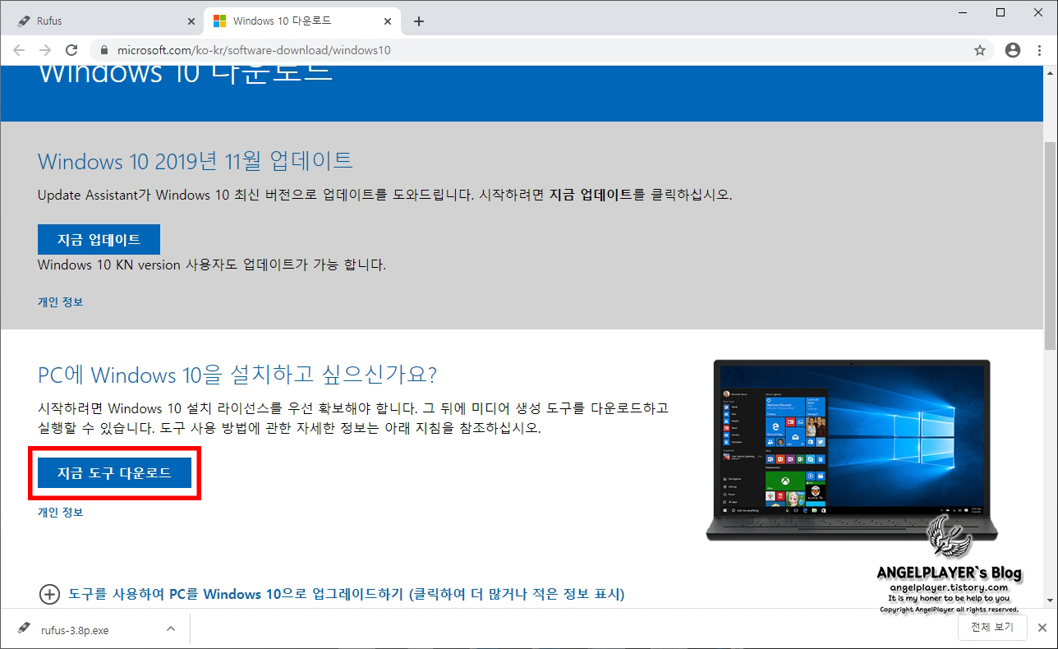Viewport: 1058px width, 649px height.
Task: Minimize the Chrome window
Action: pyautogui.click(x=963, y=12)
